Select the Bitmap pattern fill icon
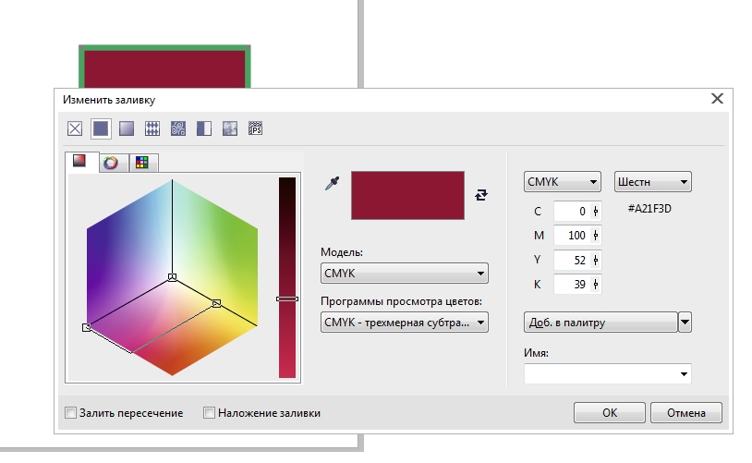 178,128
